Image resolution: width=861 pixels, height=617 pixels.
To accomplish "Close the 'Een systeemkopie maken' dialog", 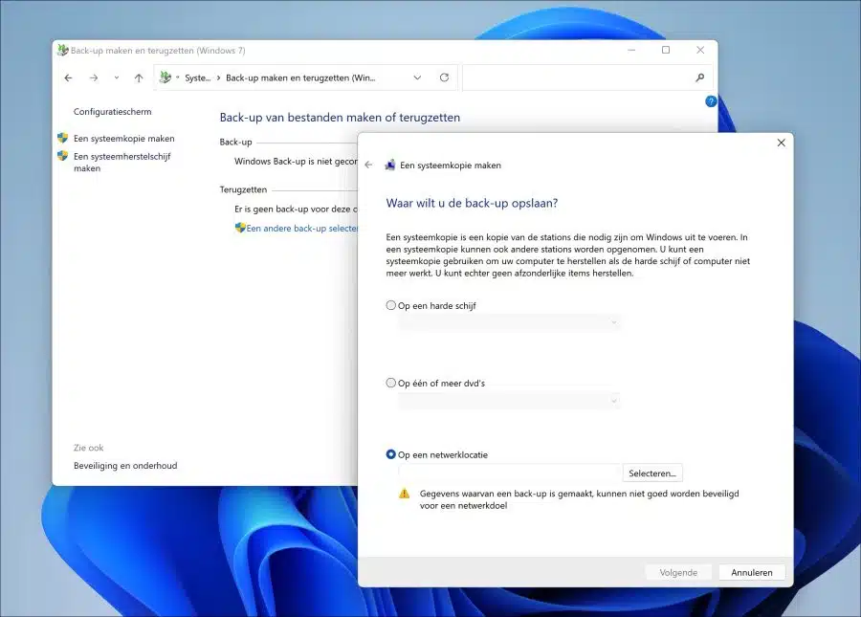I will (781, 143).
